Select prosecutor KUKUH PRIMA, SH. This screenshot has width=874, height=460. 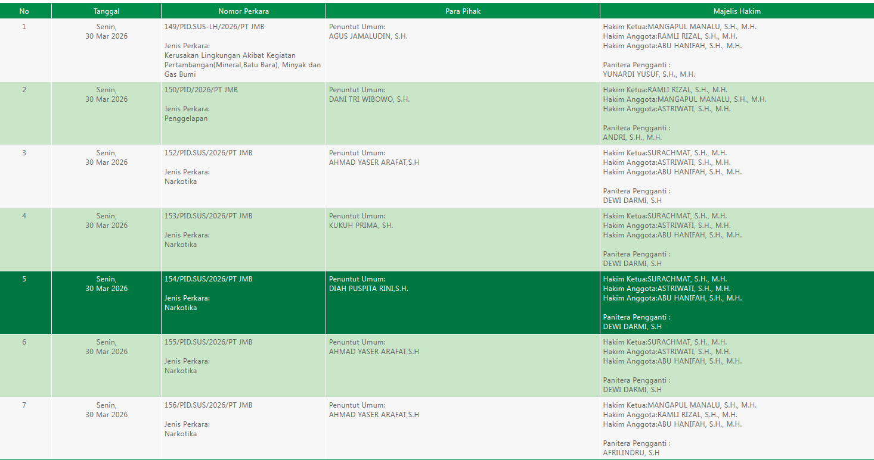(x=361, y=226)
